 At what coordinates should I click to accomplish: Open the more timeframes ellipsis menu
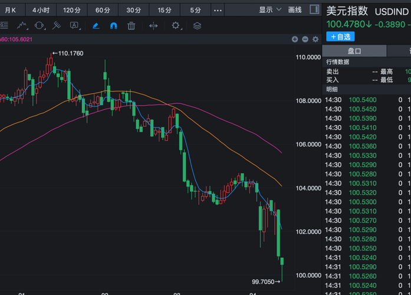tap(218, 10)
